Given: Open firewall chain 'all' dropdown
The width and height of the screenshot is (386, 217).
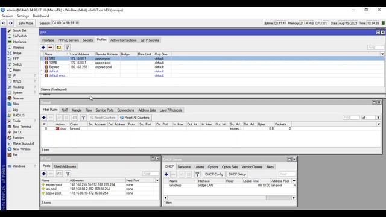Looking at the screenshot, I should pos(378,118).
